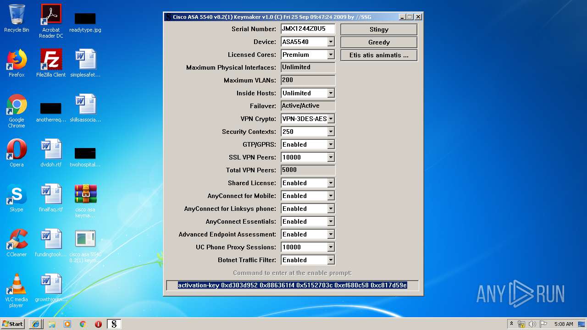The height and width of the screenshot is (330, 587).
Task: Open UC Phone Proxy Sessions dropdown
Action: [331, 247]
